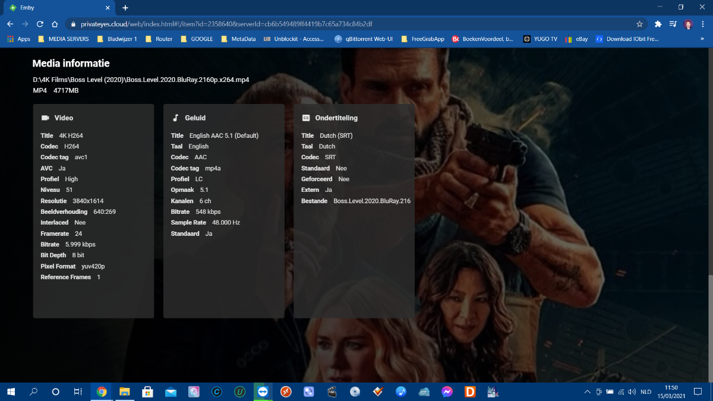The height and width of the screenshot is (401, 713).
Task: Click the MP4 4717MB file info
Action: (x=56, y=90)
